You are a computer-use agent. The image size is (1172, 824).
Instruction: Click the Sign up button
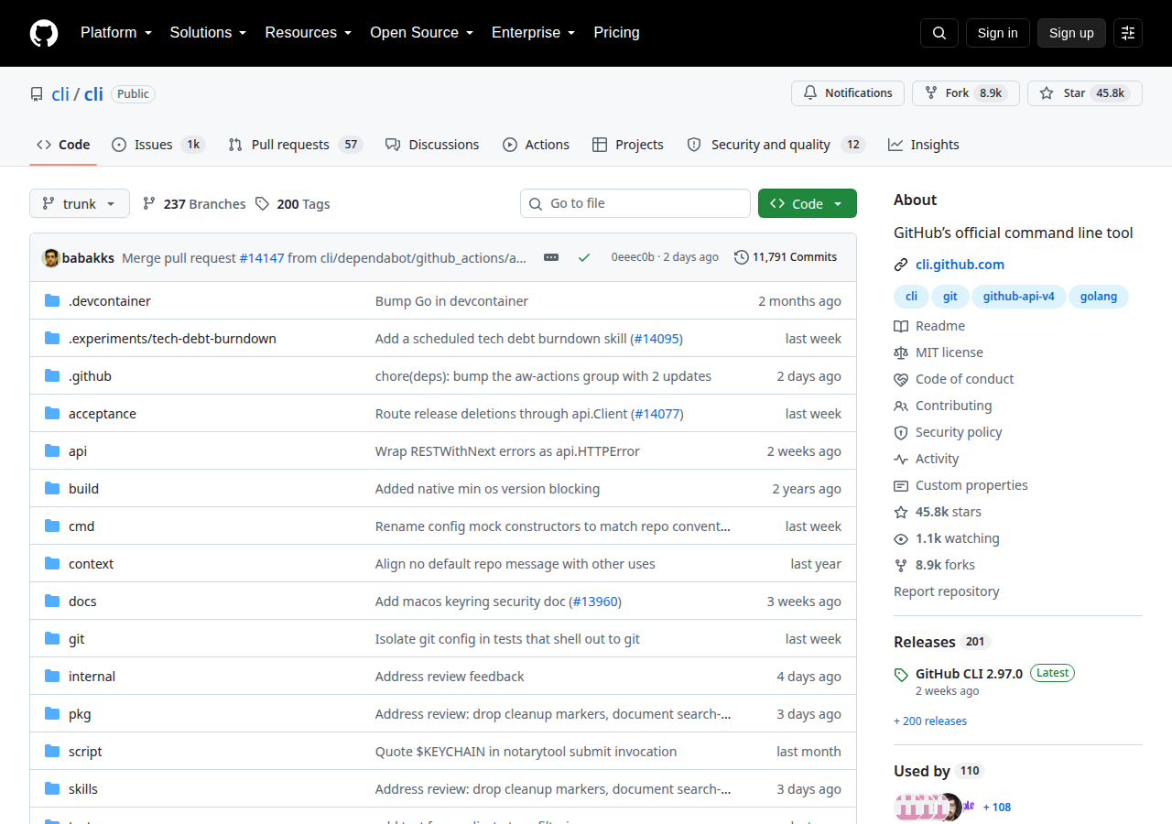pyautogui.click(x=1071, y=33)
